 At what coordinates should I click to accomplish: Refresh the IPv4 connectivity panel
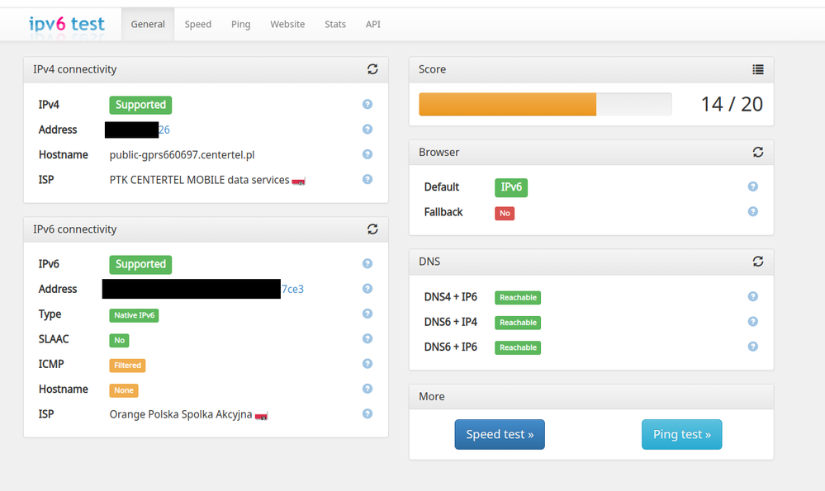click(372, 69)
